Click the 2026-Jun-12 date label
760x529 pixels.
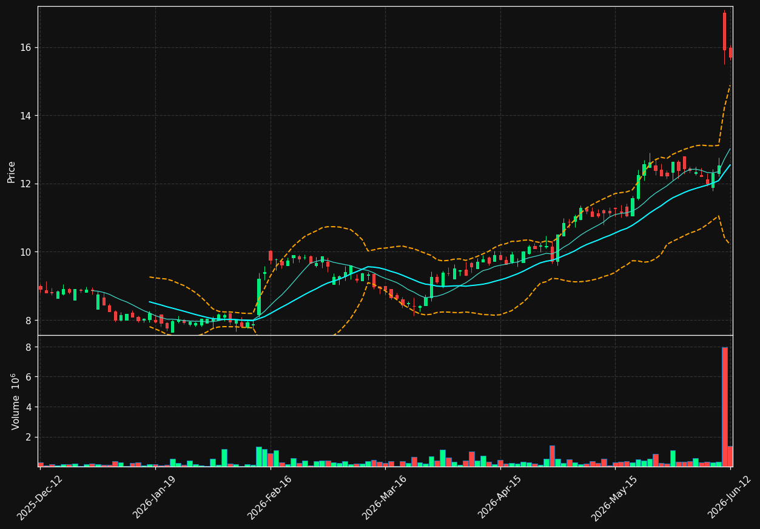click(x=730, y=497)
